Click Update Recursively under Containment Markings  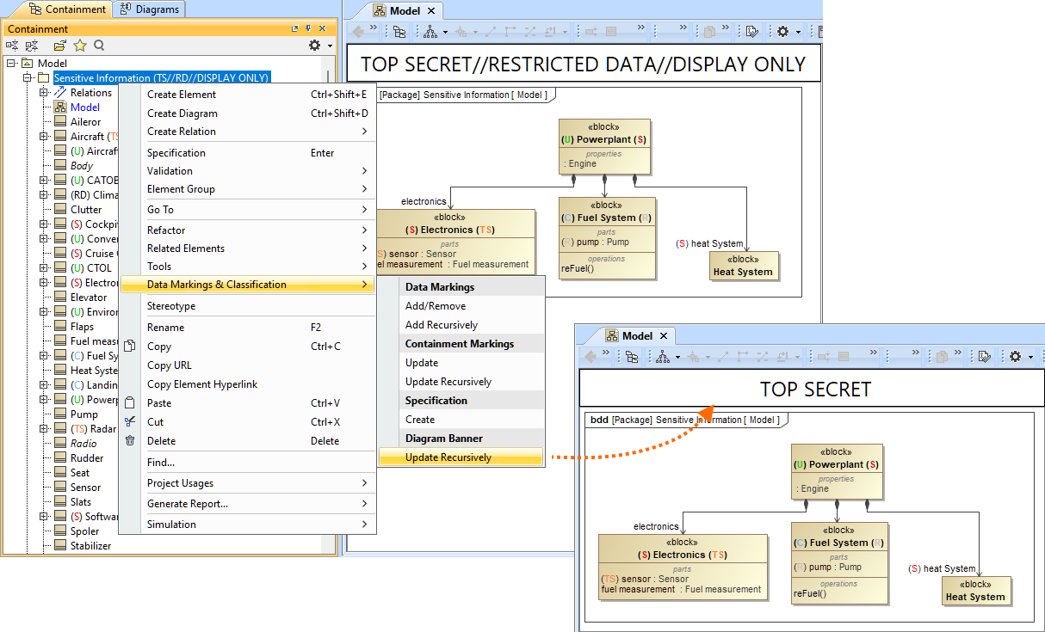coord(461,382)
